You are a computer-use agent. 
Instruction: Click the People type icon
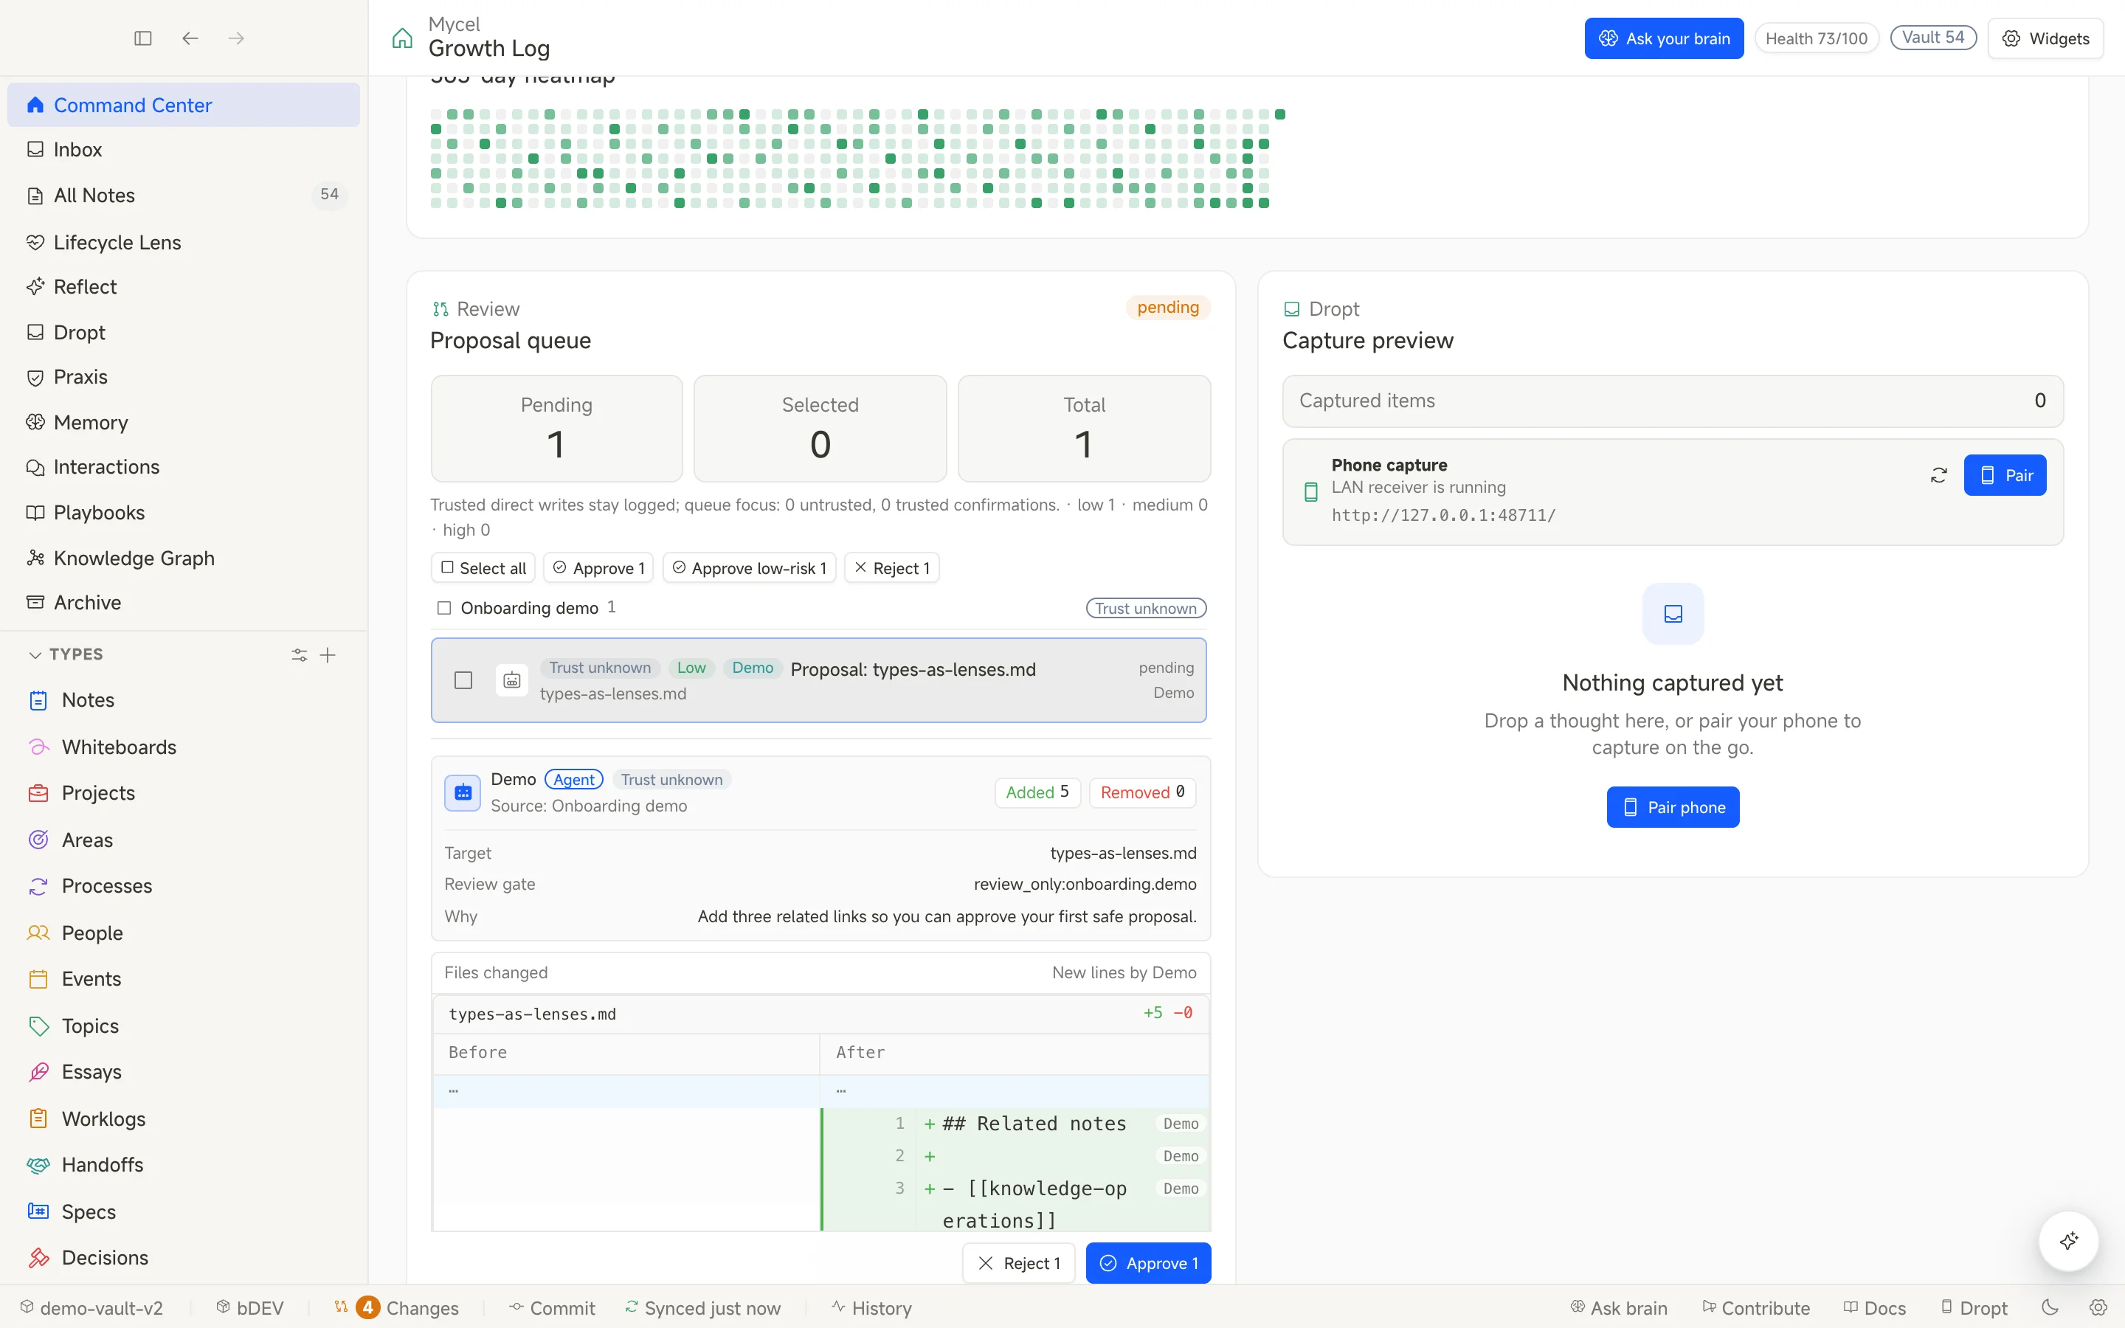point(38,933)
